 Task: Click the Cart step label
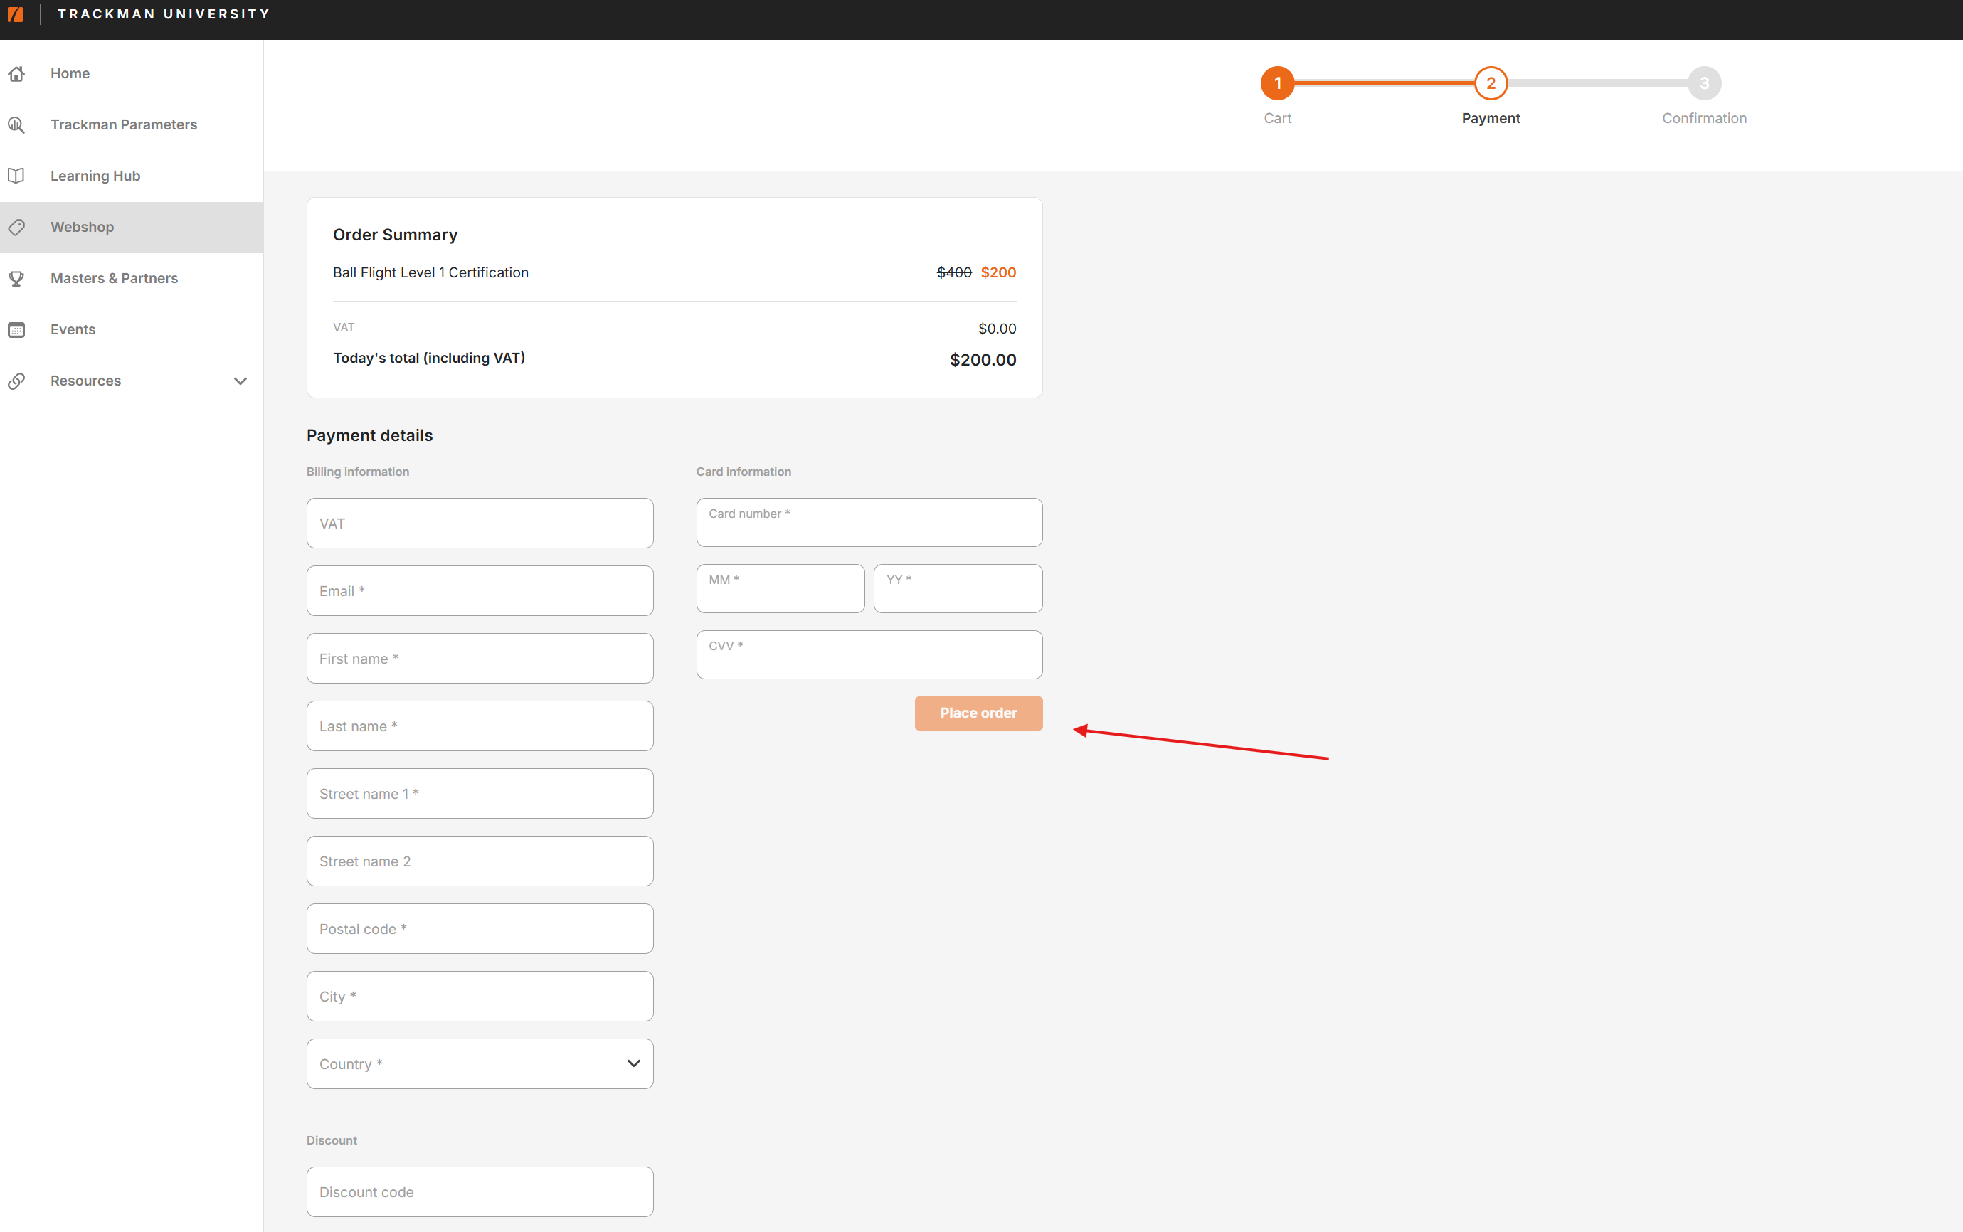pos(1278,118)
